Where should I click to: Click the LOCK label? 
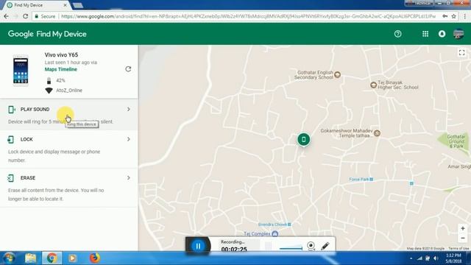point(26,139)
